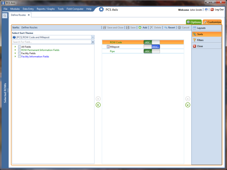Click the Delete X icon in toolbar
This screenshot has height=170, width=227.
(x=152, y=28)
